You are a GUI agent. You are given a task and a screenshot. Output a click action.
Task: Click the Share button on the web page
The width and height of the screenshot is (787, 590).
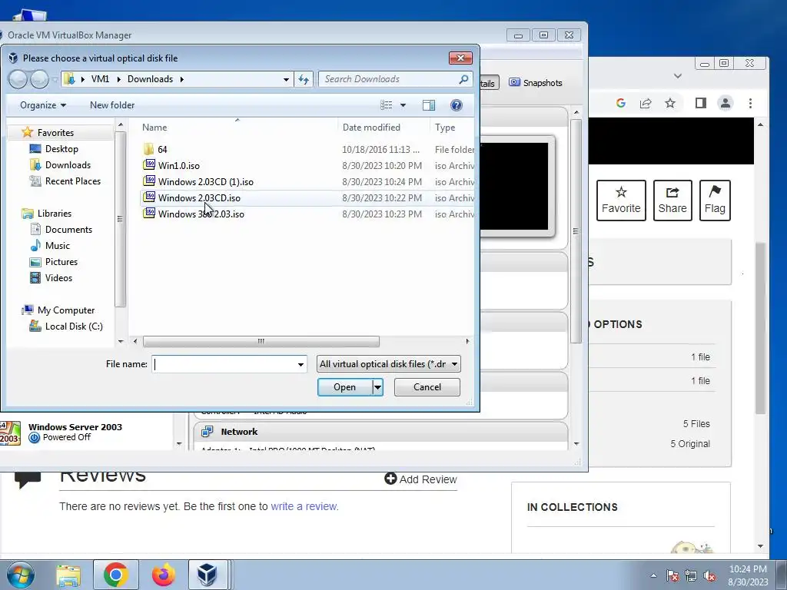(x=672, y=201)
